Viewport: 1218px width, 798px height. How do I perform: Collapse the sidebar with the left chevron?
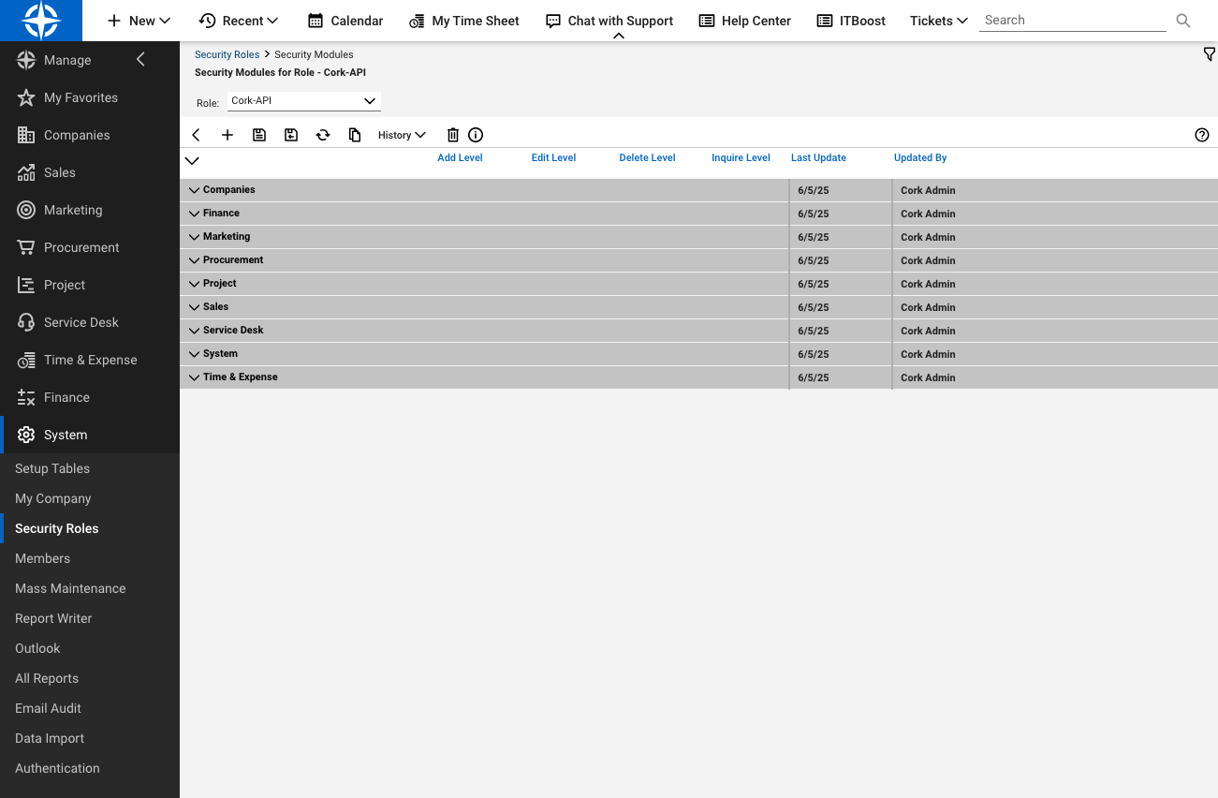click(x=141, y=60)
